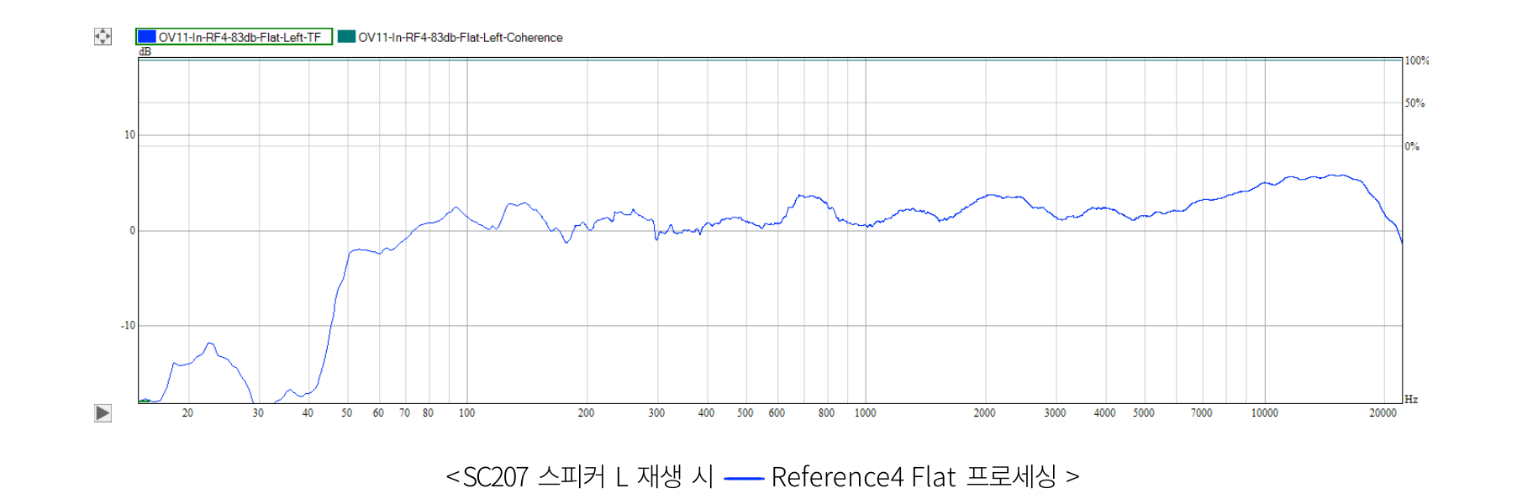Click the 50% coherence scale label
This screenshot has width=1538, height=504.
(1414, 102)
